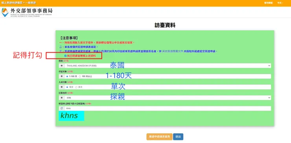This screenshot has width=291, height=143.
Task: Open the 中文 language dropdown
Action: pyautogui.click(x=280, y=3)
